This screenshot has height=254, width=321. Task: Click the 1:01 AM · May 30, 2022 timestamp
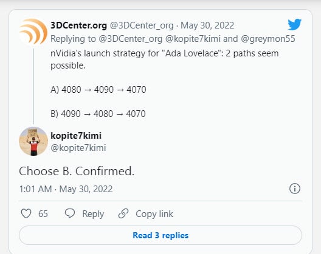coord(66,189)
